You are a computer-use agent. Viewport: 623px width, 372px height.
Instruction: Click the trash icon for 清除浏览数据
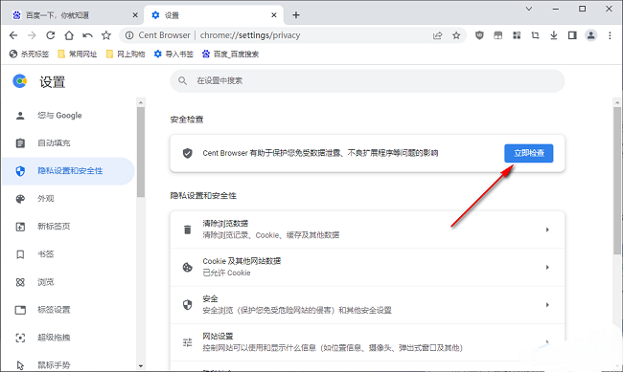[x=187, y=230]
